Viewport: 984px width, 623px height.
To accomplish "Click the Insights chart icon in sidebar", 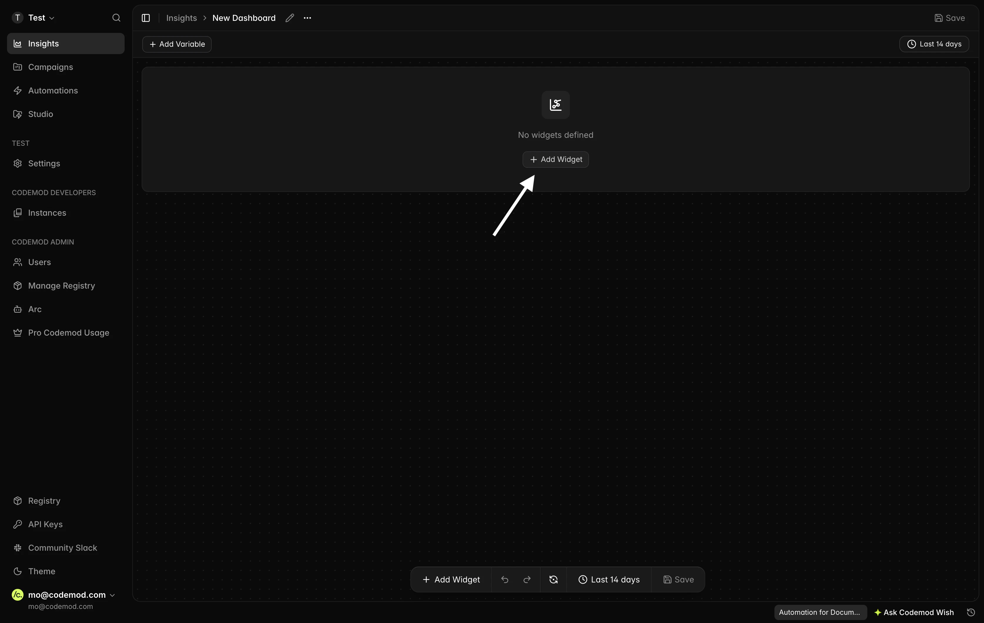I will 18,43.
